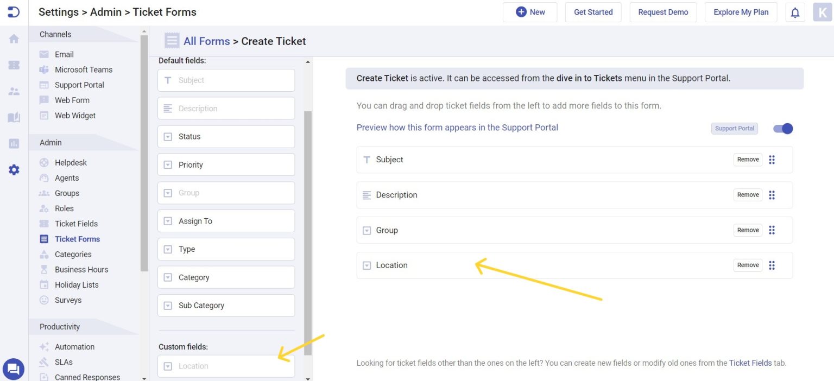Open Holiday Lists in Admin menu
Viewport: 834px width, 381px height.
tap(76, 284)
